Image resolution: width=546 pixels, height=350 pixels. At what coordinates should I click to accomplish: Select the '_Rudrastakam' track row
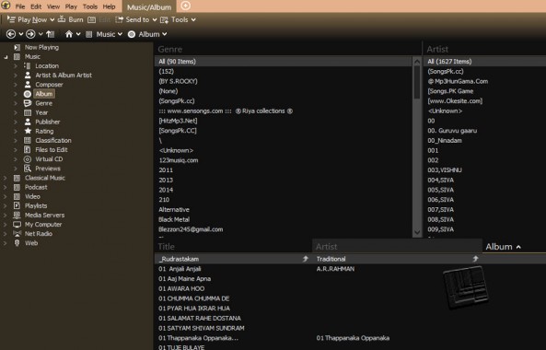(x=350, y=259)
